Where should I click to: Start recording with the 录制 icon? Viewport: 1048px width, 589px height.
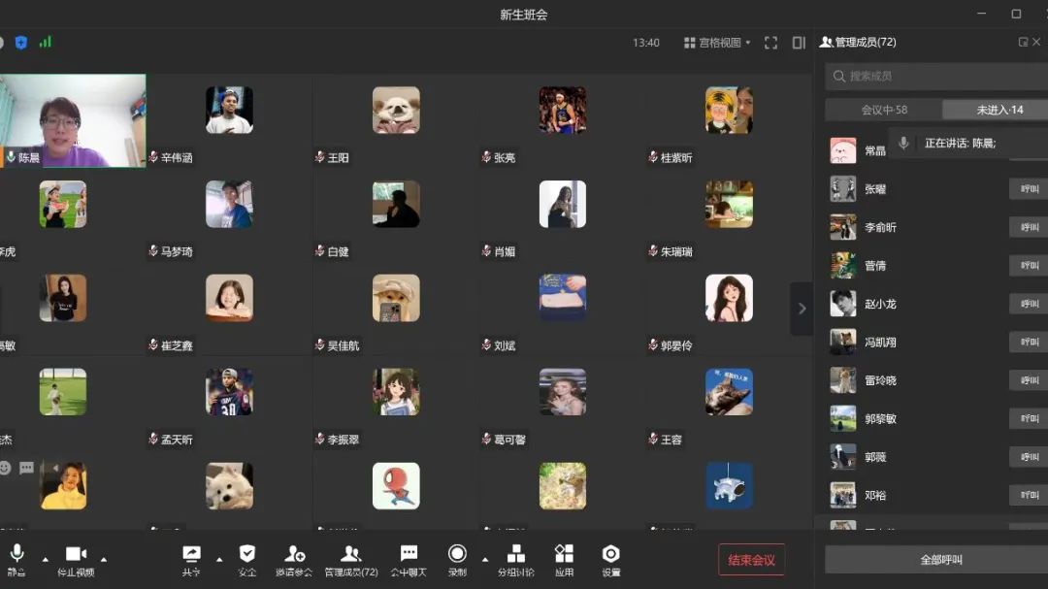point(457,556)
